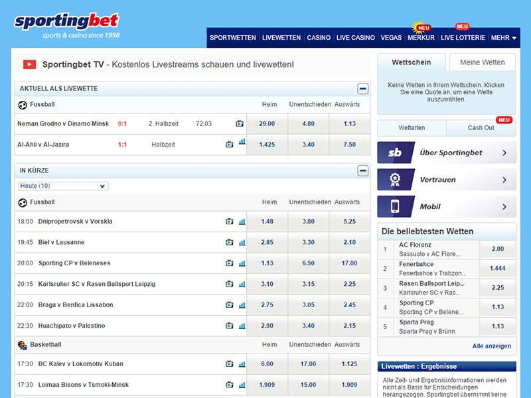This screenshot has height=398, width=531.
Task: Open live stream icon for BC Kalev match
Action: (230, 364)
